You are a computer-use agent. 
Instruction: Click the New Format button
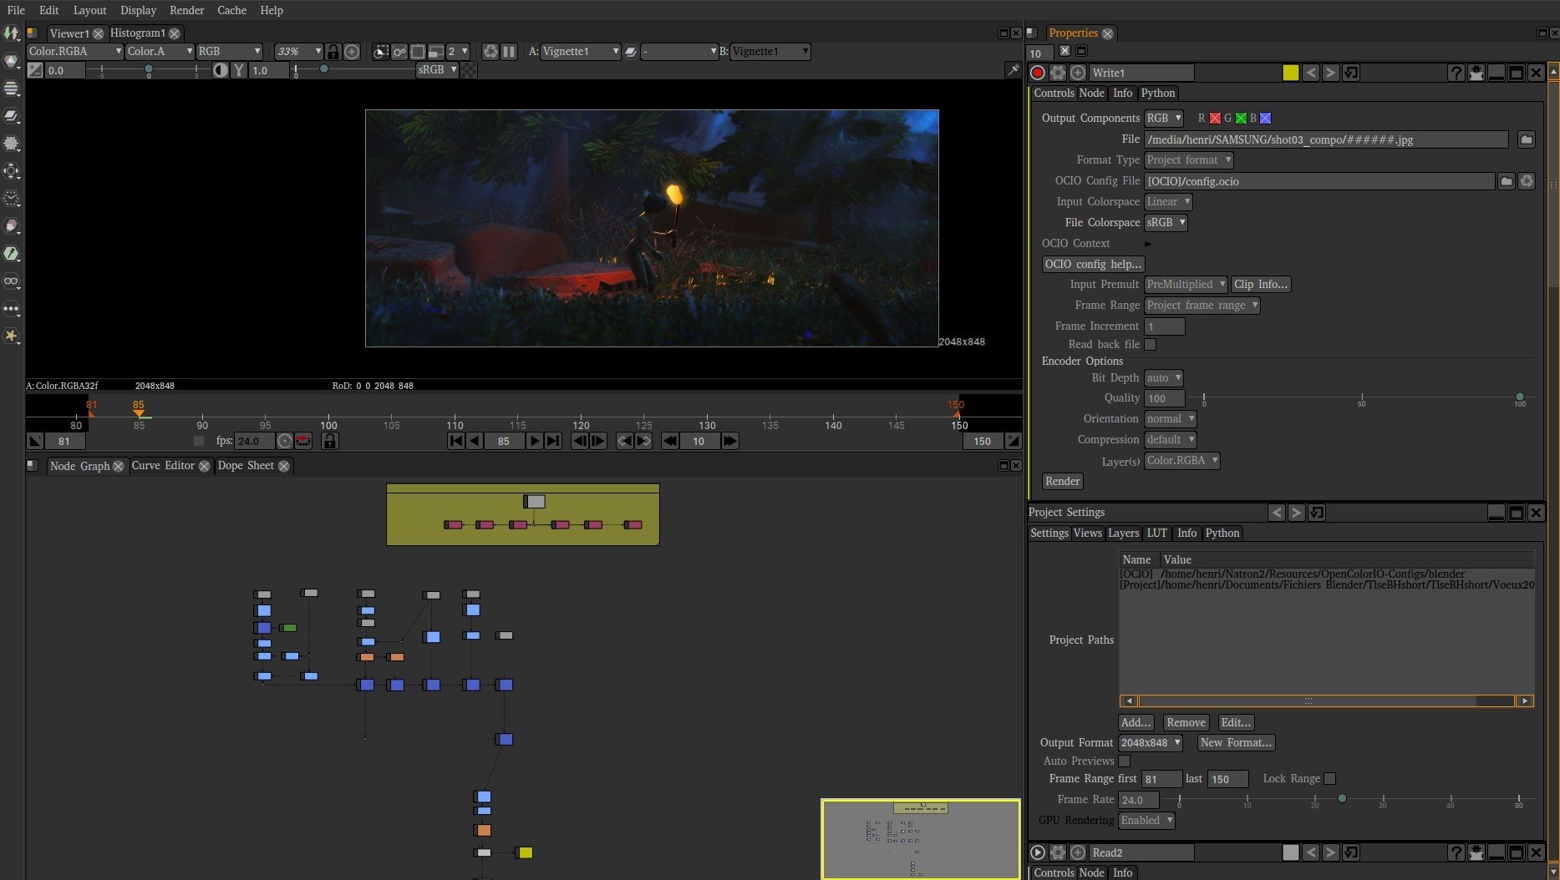click(1236, 743)
